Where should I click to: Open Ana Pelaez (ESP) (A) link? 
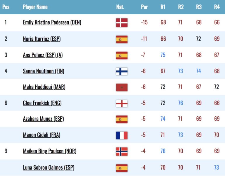pos(43,55)
